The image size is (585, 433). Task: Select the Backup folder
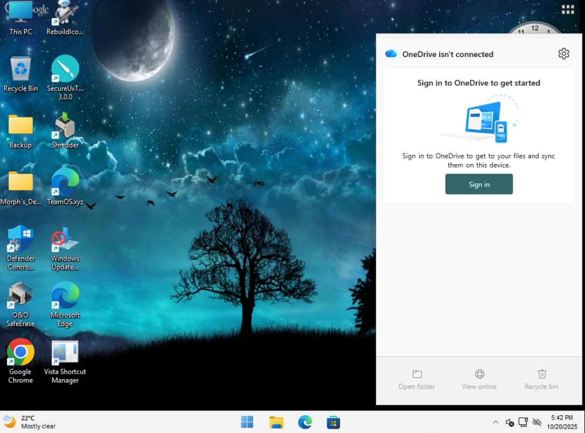(x=20, y=131)
